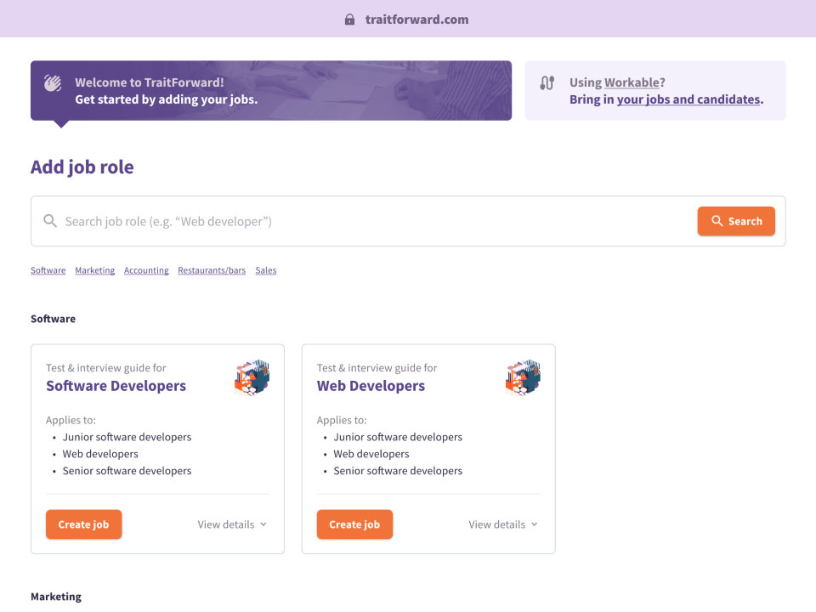Click the 'Marketing' section heading
816x612 pixels.
(56, 597)
